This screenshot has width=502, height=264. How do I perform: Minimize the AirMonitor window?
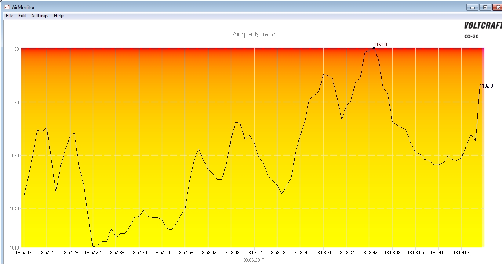pyautogui.click(x=472, y=7)
